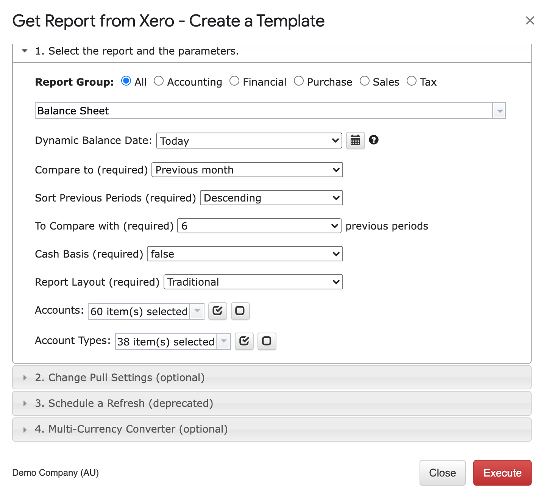
Task: Open the calendar date picker icon
Action: tap(355, 141)
